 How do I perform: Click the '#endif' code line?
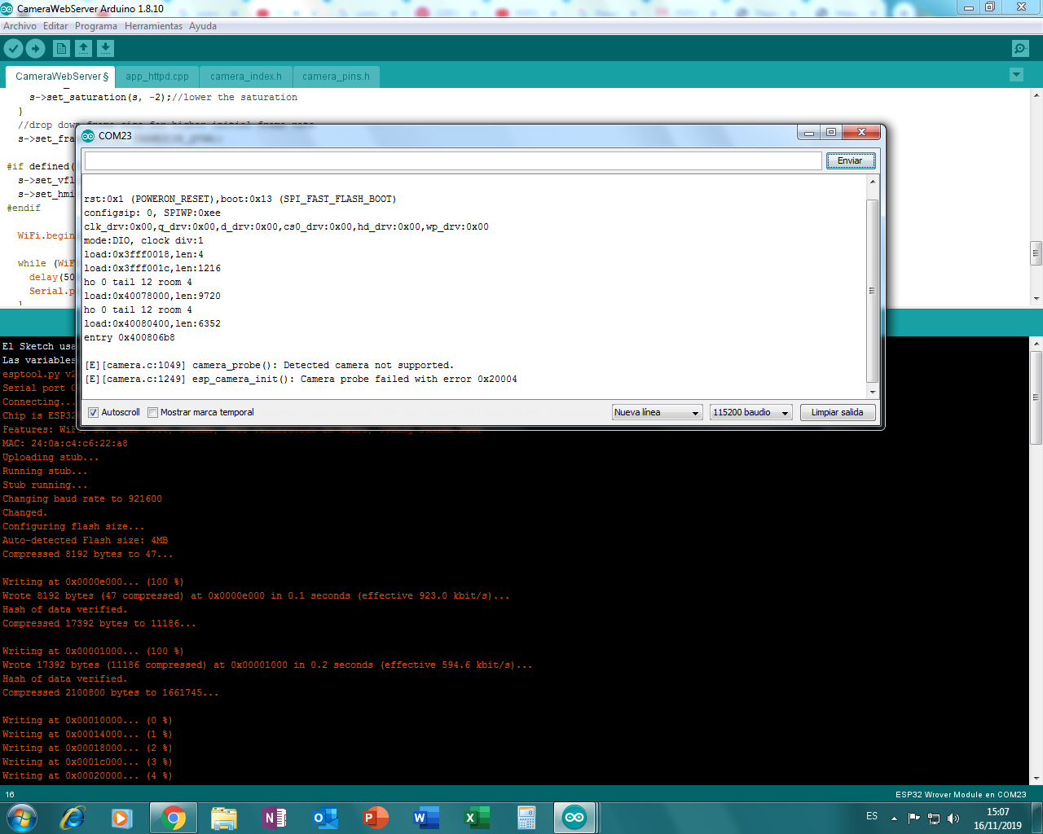[x=24, y=208]
